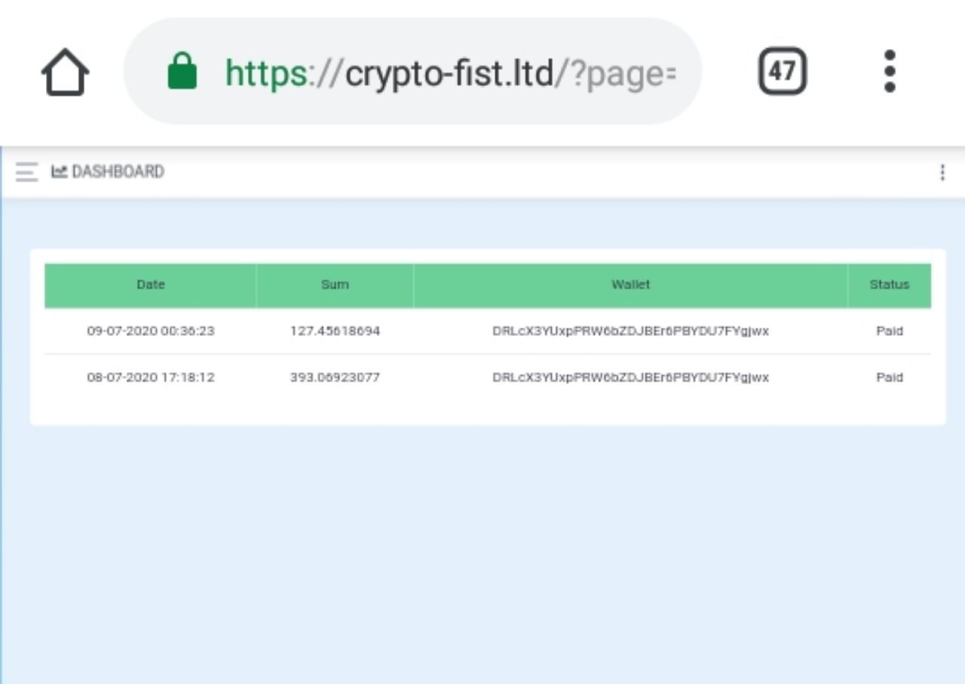Screen dimensions: 965x684
Task: Click the Paid status of second row
Action: 890,377
